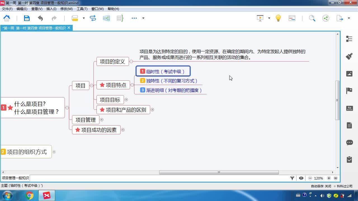Open Google Chrome from taskbar
This screenshot has height=201, width=358.
[x=30, y=196]
